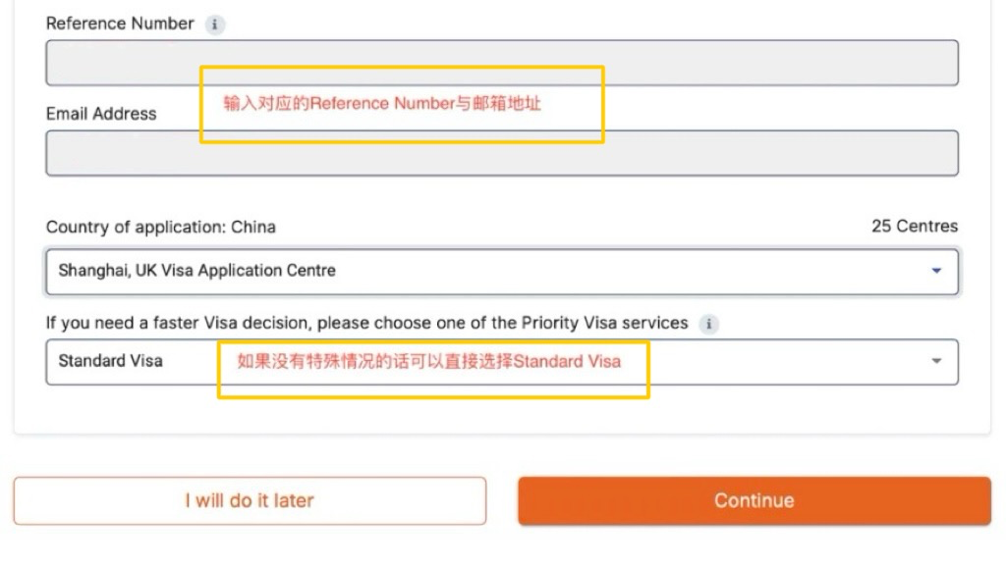Open the Shanghai UK Visa Application Centre dropdown
The image size is (1006, 567).
pyautogui.click(x=502, y=272)
